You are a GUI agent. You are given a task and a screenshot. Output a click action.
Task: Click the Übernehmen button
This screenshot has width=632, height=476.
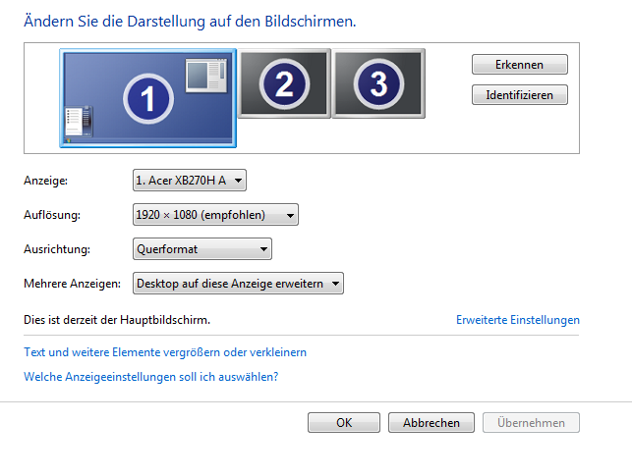pos(531,422)
